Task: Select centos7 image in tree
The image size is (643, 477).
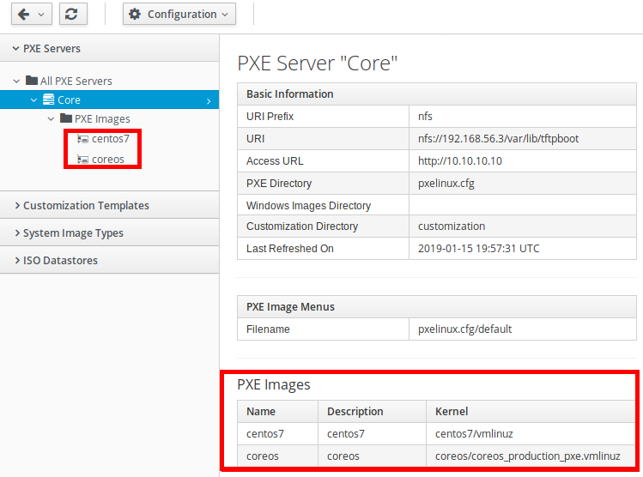Action: pos(110,139)
